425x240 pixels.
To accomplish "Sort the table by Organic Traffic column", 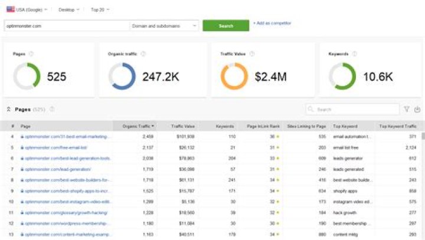I will pyautogui.click(x=138, y=126).
